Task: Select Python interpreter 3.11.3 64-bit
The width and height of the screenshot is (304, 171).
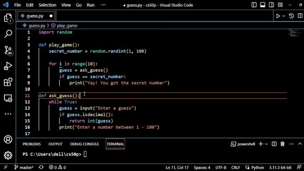Action: point(280,167)
